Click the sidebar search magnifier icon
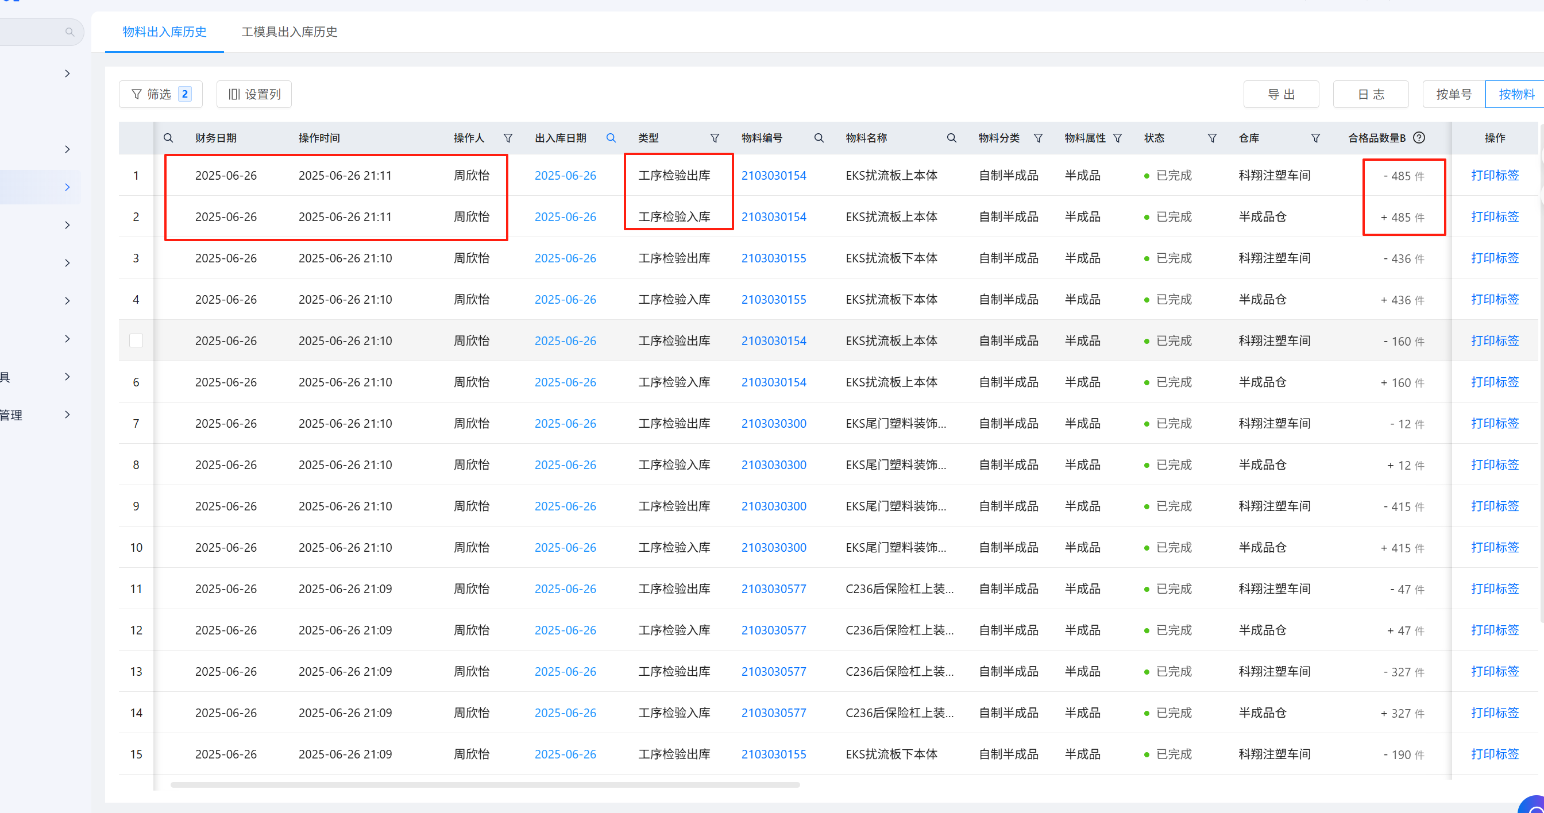Screen dimensions: 1544x813 click(70, 32)
